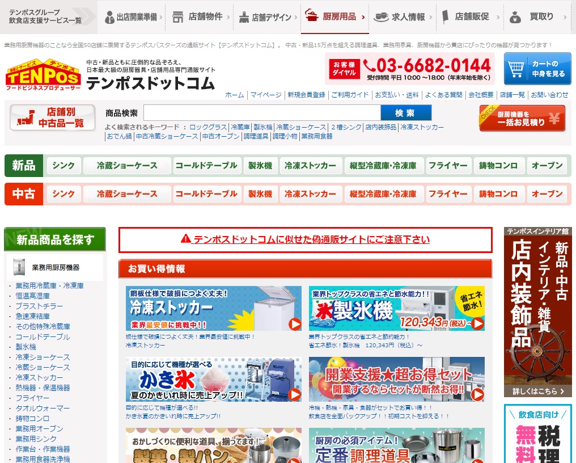The height and width of the screenshot is (463, 576).
Task: Click the ロックグラス keyword link
Action: (x=208, y=127)
